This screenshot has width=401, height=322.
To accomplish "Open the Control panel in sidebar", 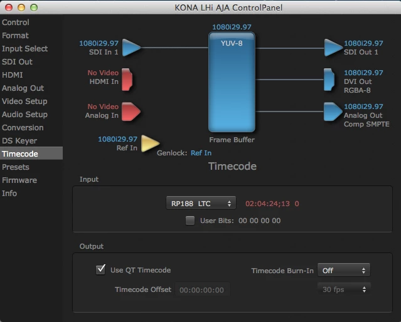I will [31, 23].
